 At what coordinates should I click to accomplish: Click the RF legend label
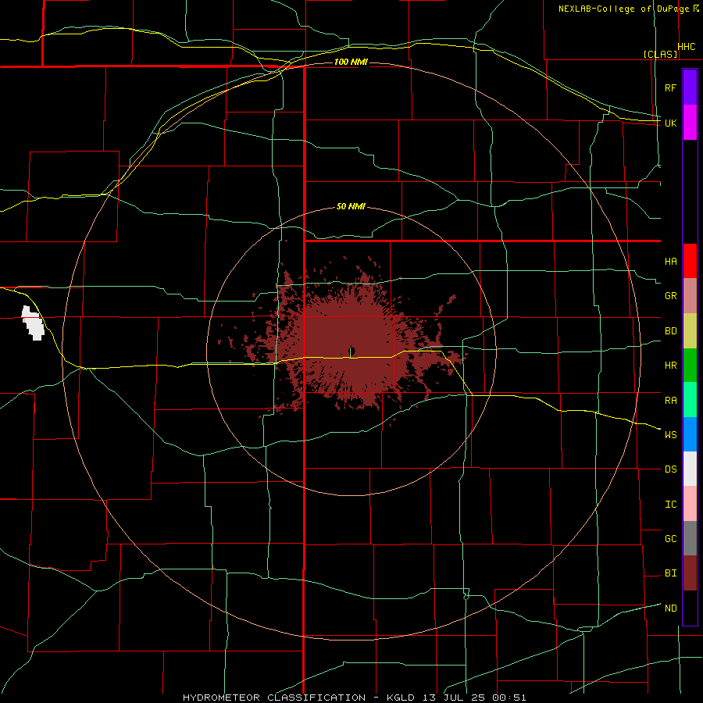point(670,87)
